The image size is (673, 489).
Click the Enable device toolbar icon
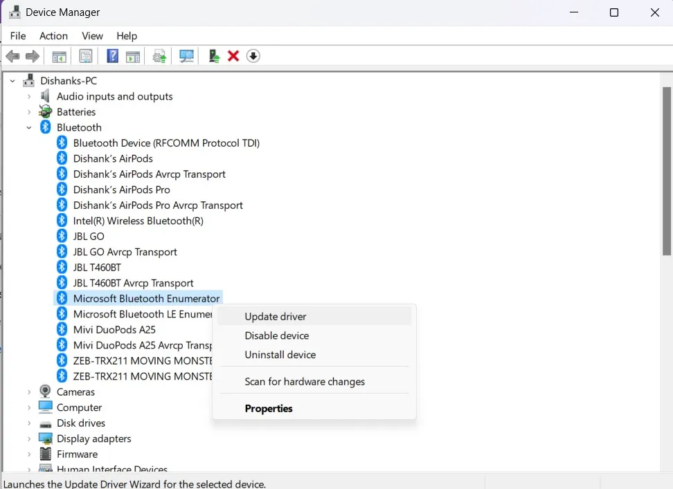[x=214, y=56]
